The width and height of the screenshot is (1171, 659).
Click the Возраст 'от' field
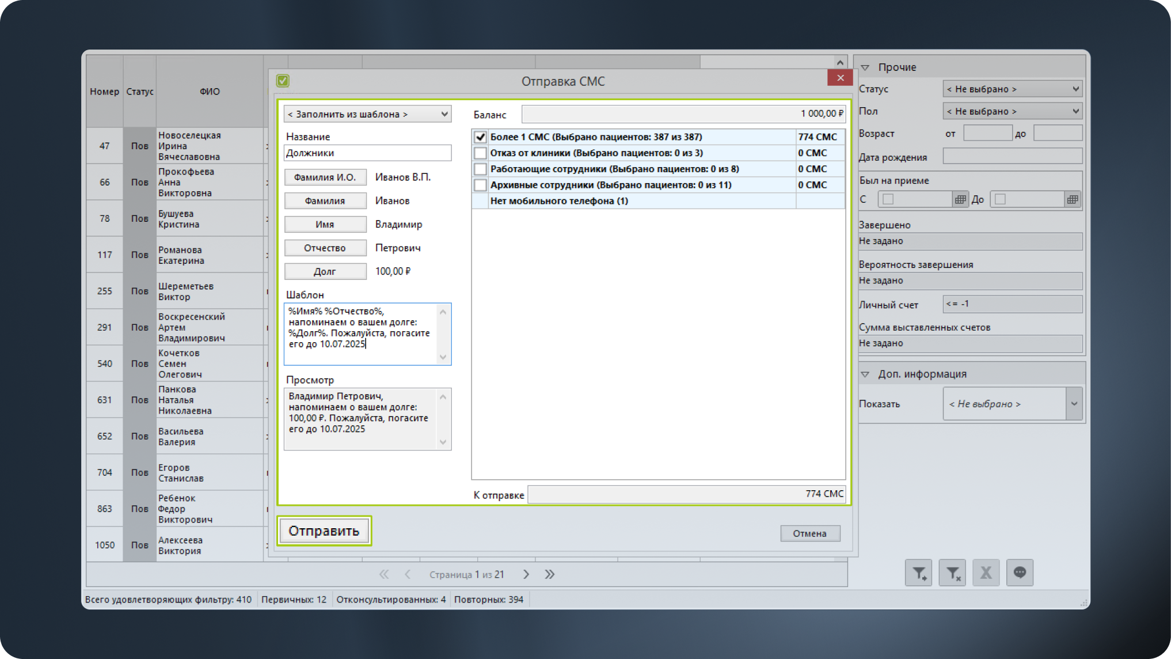[x=987, y=133]
